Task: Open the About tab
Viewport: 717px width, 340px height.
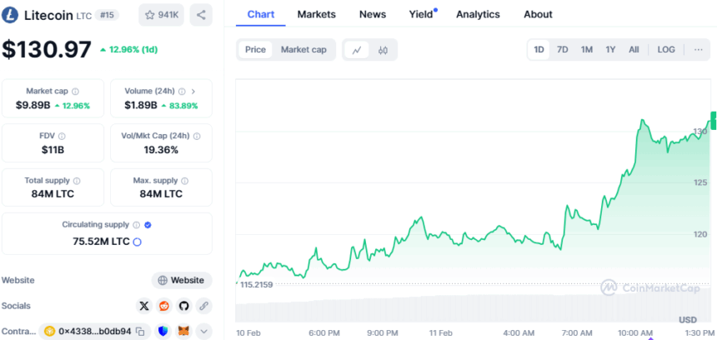Action: (538, 14)
